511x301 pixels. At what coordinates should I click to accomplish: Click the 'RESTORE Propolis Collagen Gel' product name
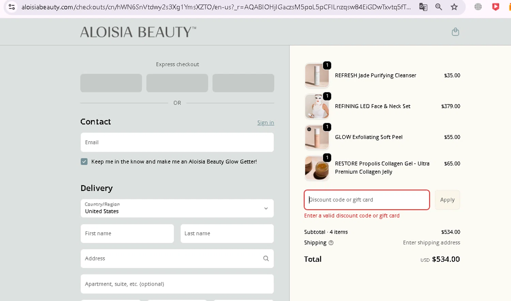[382, 168]
